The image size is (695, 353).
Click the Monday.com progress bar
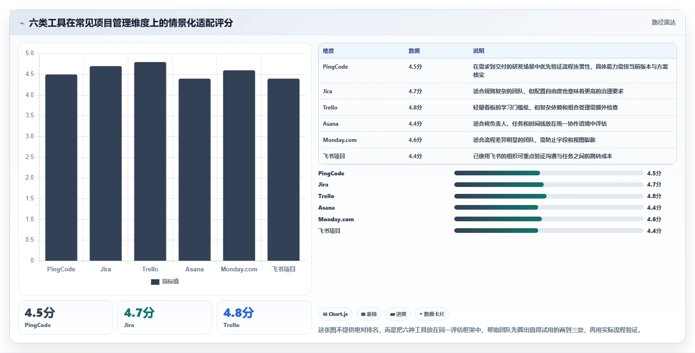click(x=549, y=219)
